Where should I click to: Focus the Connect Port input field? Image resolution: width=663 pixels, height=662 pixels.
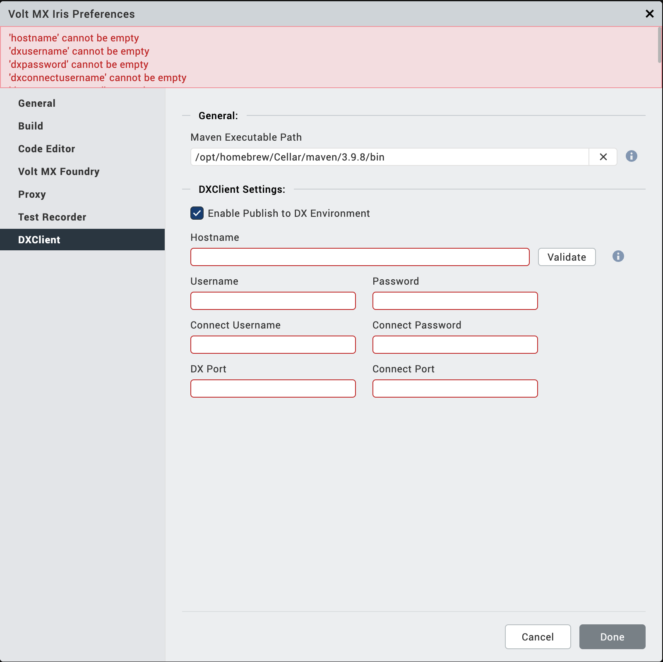click(455, 389)
